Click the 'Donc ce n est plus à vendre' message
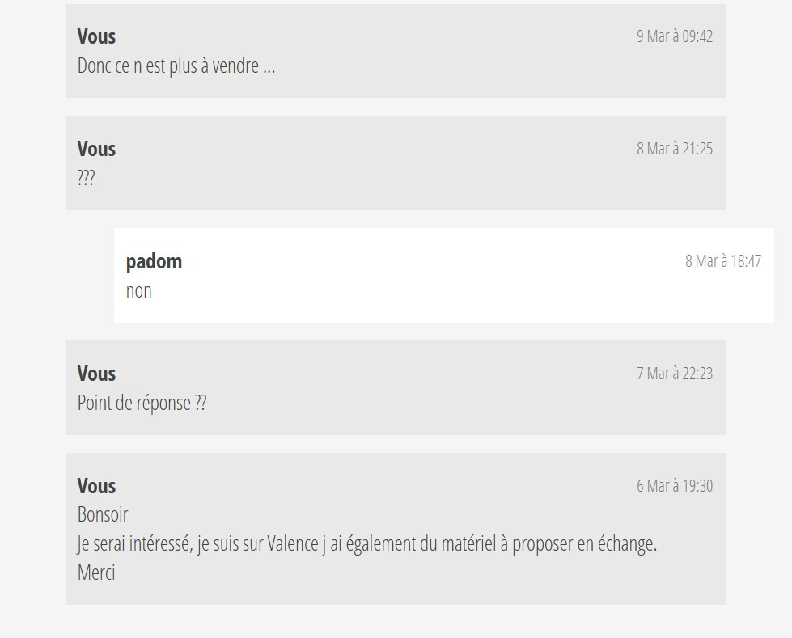792x638 pixels. (x=176, y=65)
